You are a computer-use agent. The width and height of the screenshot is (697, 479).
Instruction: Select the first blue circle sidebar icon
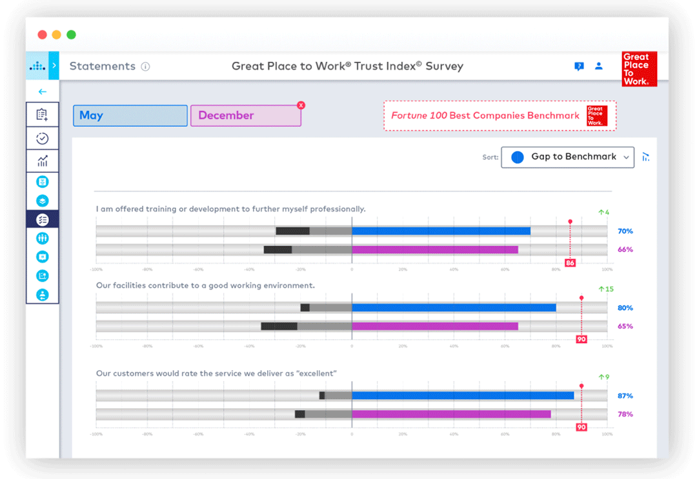[x=42, y=182]
